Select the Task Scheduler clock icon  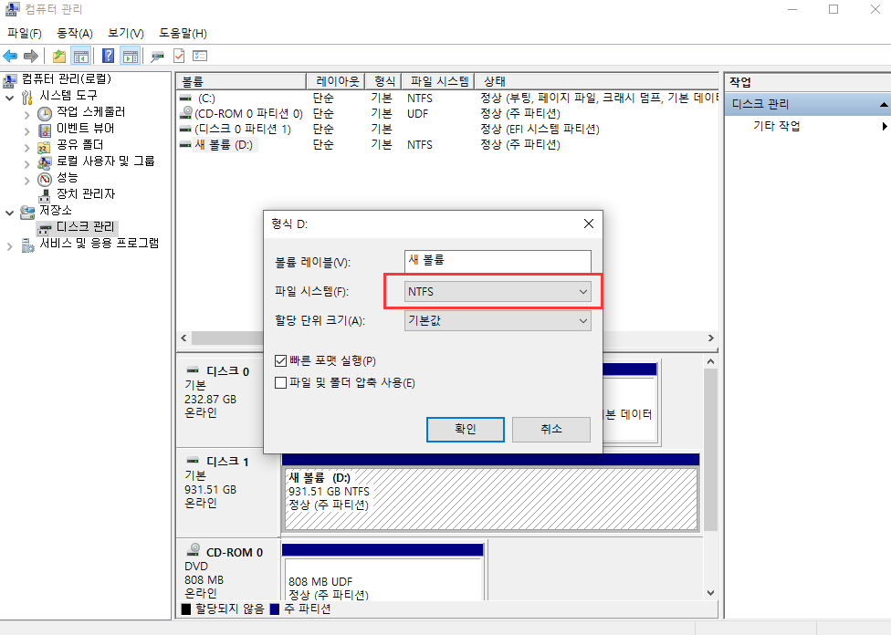pos(45,113)
